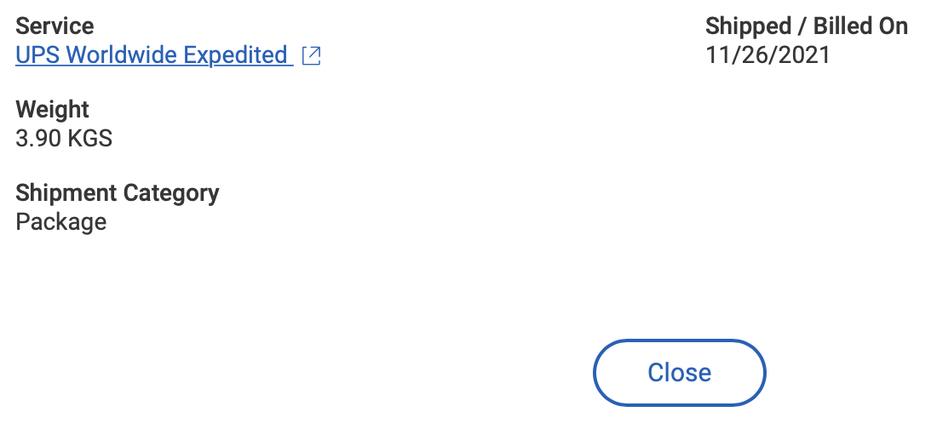Click the Shipped / Billed On heading
Screen dimensions: 937x429
click(x=806, y=26)
